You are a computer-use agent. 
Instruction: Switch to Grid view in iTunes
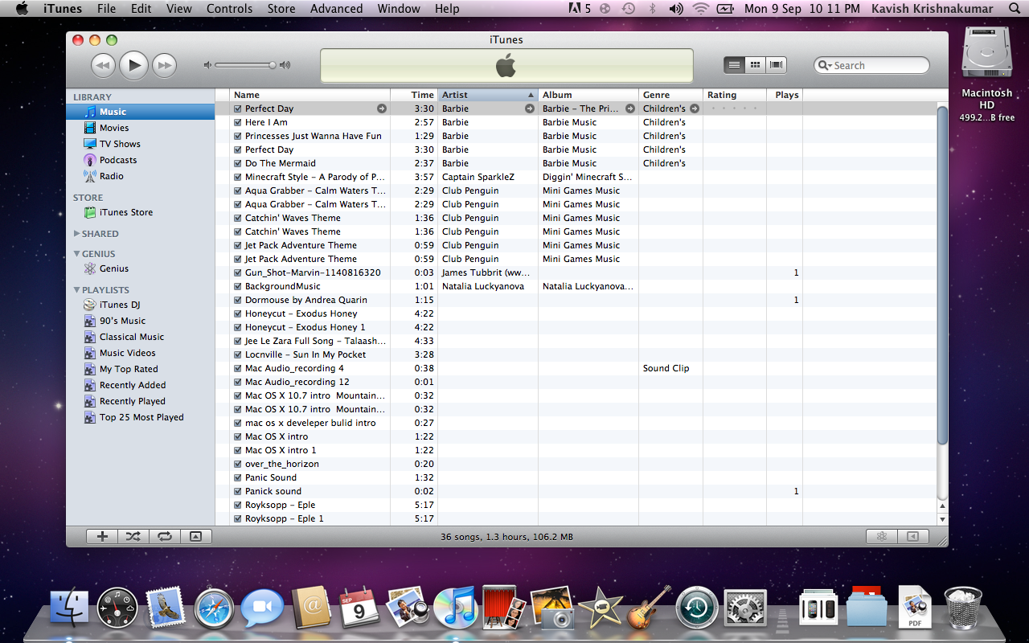click(754, 65)
